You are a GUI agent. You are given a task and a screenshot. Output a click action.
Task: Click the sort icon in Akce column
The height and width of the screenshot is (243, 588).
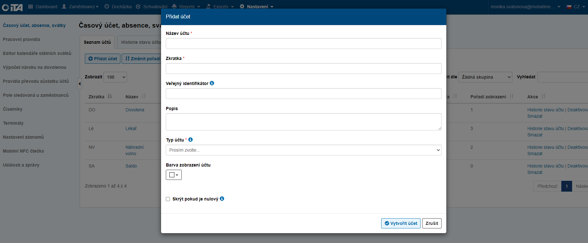[x=544, y=96]
